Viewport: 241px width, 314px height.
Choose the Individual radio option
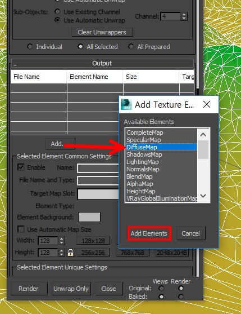(x=30, y=46)
